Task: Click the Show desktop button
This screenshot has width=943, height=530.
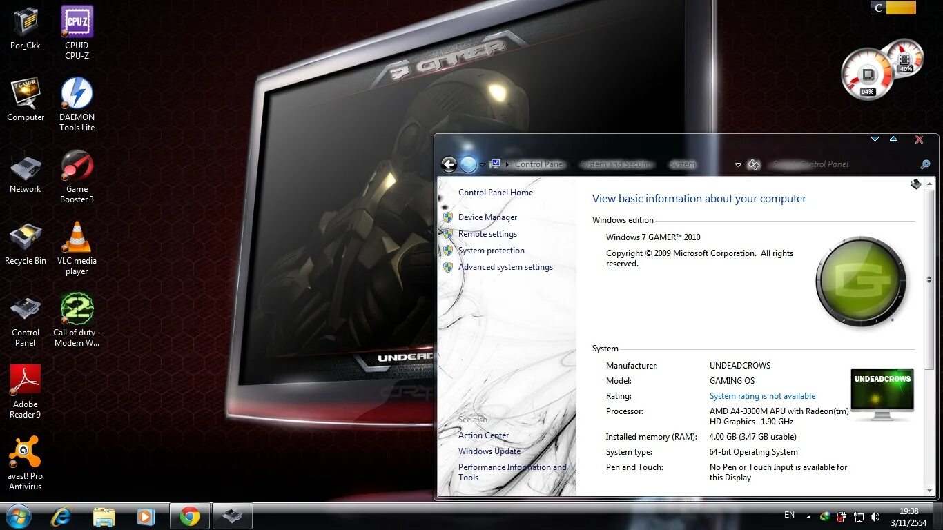Action: (937, 516)
